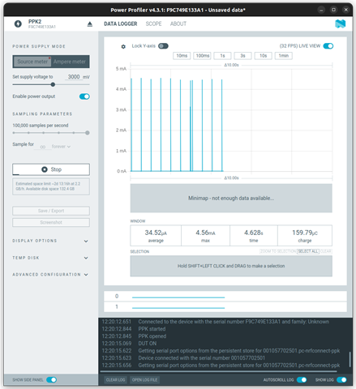Expand the Advanced Configuration section
The image size is (356, 389).
tap(51, 275)
